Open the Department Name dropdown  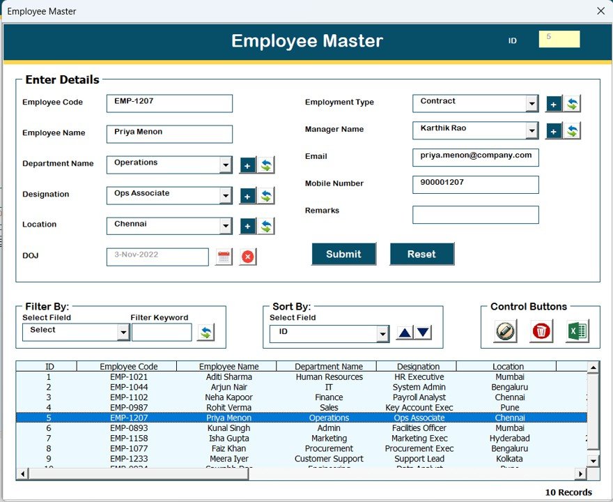225,165
